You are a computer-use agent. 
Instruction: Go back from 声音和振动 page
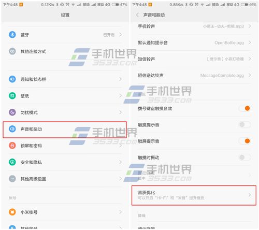137,15
